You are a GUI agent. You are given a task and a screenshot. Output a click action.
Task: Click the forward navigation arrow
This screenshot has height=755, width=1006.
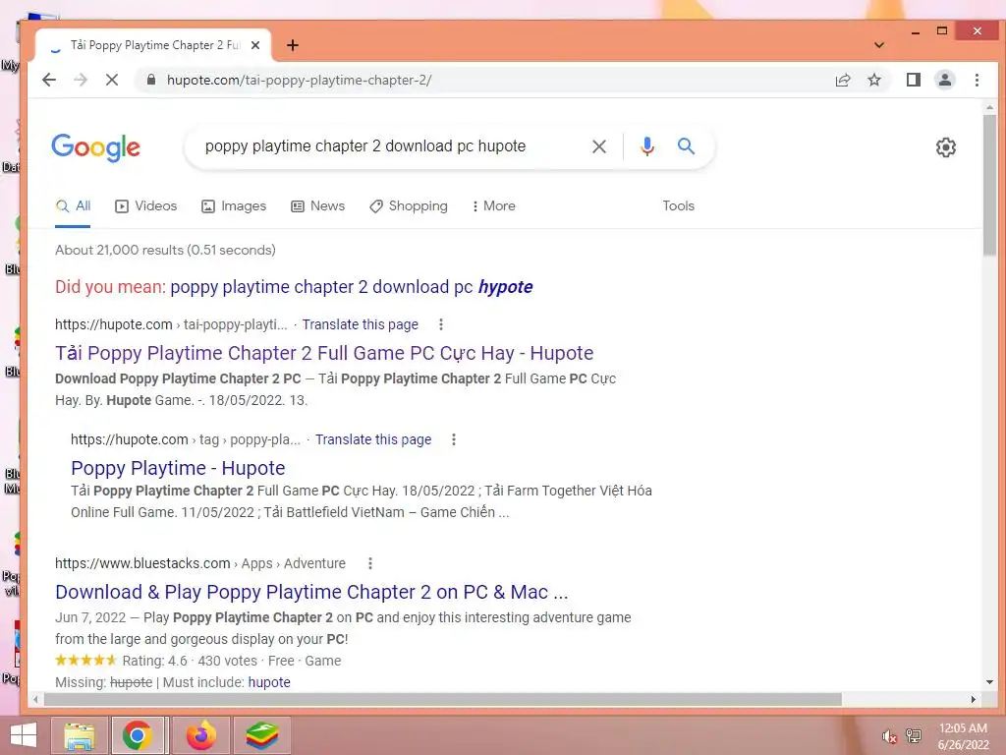81,80
